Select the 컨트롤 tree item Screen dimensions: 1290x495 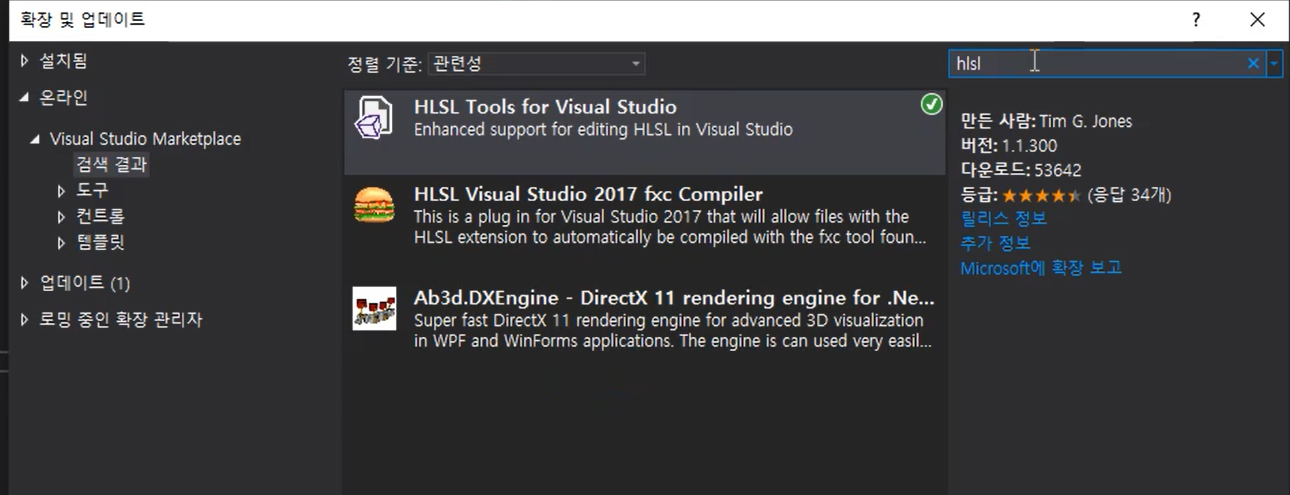click(101, 217)
